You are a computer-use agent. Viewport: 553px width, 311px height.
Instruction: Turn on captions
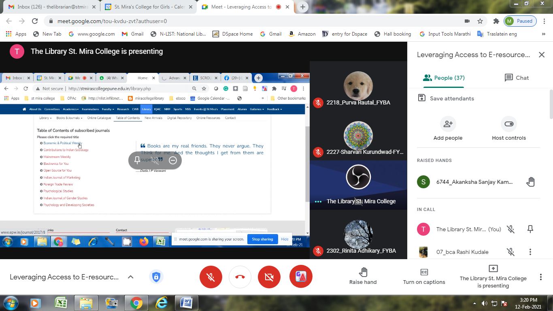(x=424, y=276)
